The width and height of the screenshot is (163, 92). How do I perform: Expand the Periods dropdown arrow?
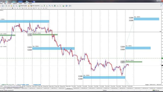(x=68, y=6)
